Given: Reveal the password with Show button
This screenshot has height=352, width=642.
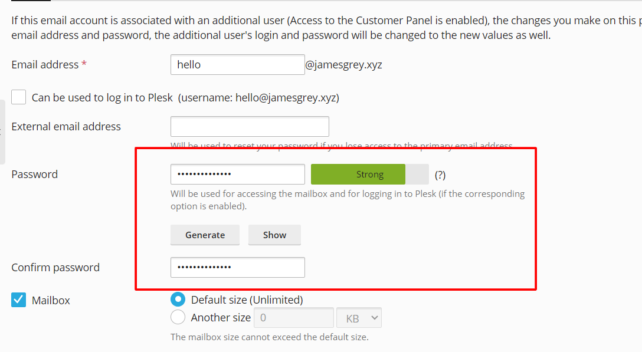Looking at the screenshot, I should coord(274,235).
